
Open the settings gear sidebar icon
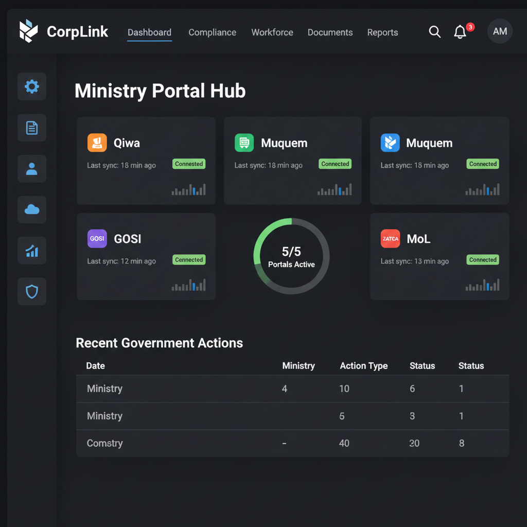click(32, 86)
